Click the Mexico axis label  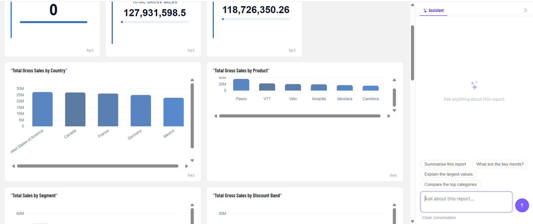click(x=169, y=134)
